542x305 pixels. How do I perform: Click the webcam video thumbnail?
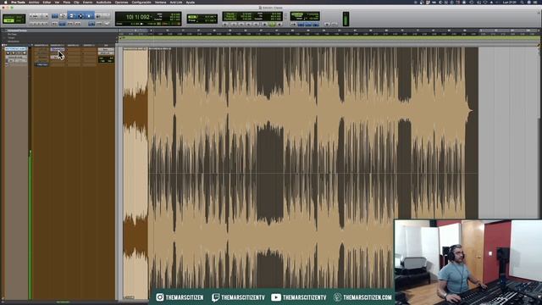(468, 262)
